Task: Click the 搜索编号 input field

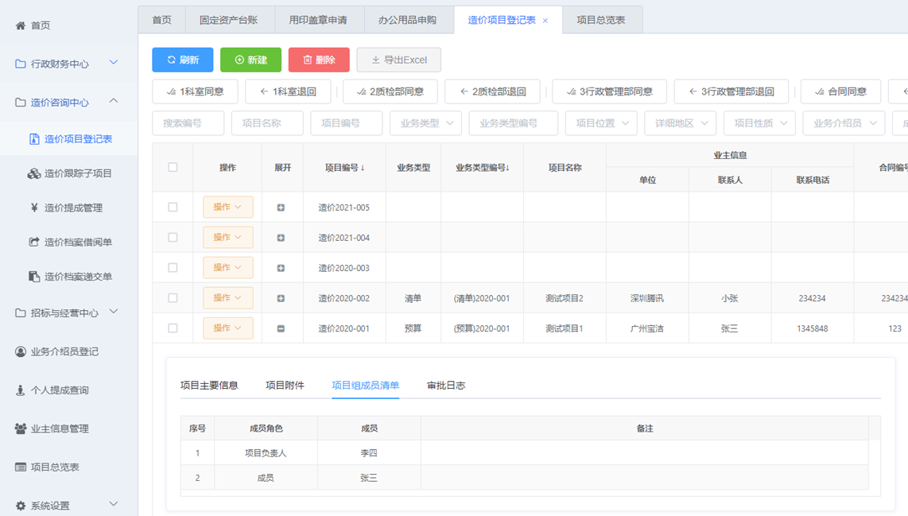Action: (x=188, y=122)
